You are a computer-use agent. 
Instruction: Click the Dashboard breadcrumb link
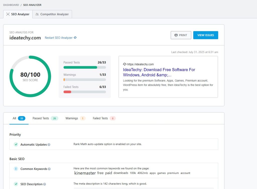(x=11, y=5)
